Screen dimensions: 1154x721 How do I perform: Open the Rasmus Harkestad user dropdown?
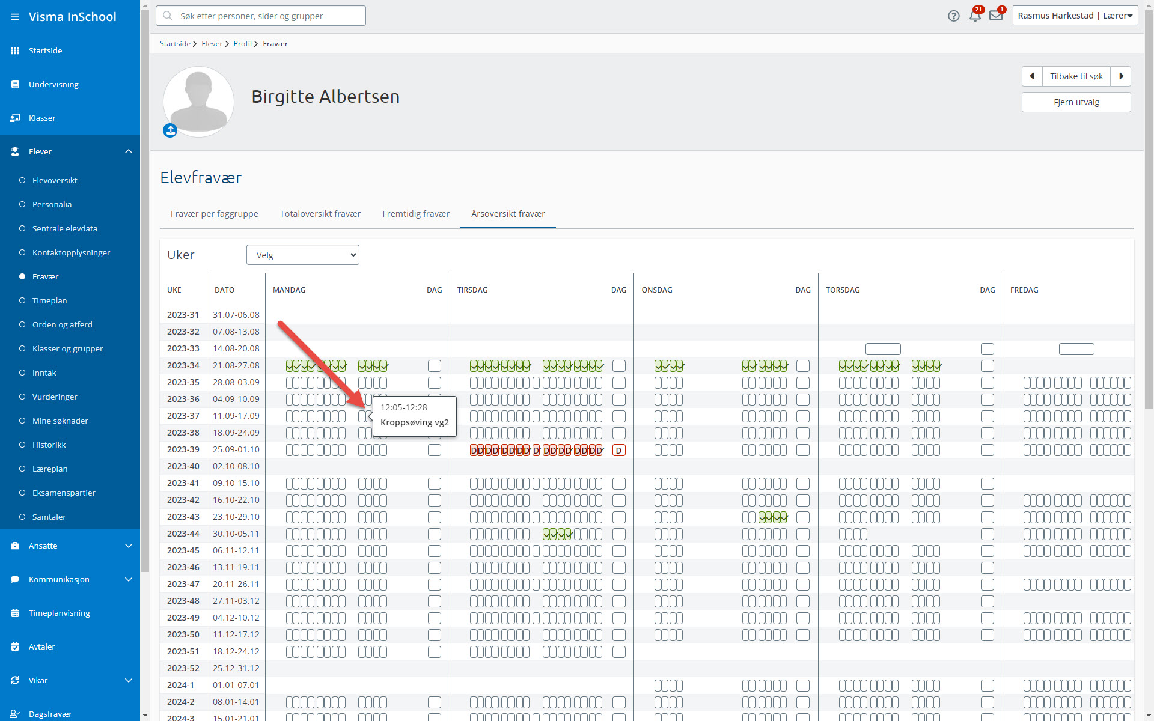tap(1075, 16)
